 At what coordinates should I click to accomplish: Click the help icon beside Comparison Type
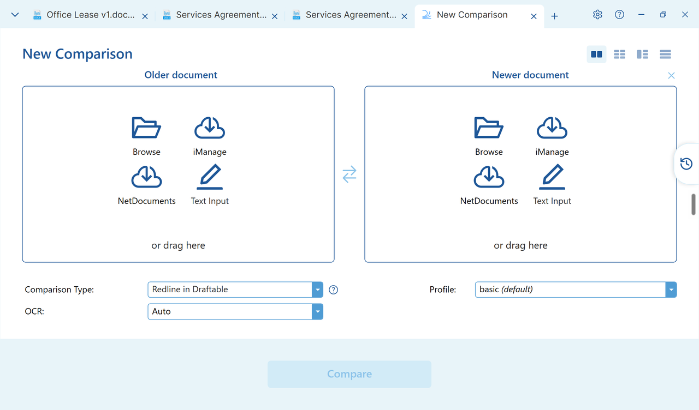coord(334,290)
